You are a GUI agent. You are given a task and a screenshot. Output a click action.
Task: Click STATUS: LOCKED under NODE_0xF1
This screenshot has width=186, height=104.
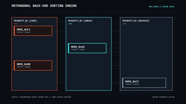pos(24,32)
